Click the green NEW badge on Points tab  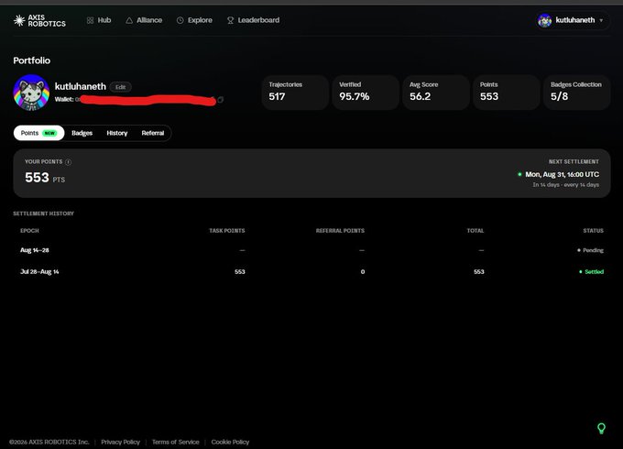tap(49, 133)
